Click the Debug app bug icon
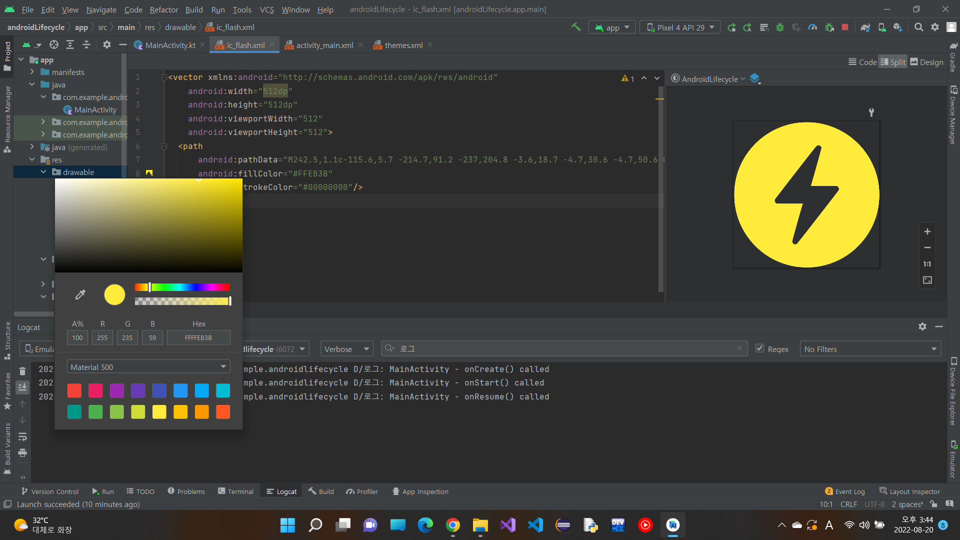Screen dimensions: 960x540 tap(780, 27)
